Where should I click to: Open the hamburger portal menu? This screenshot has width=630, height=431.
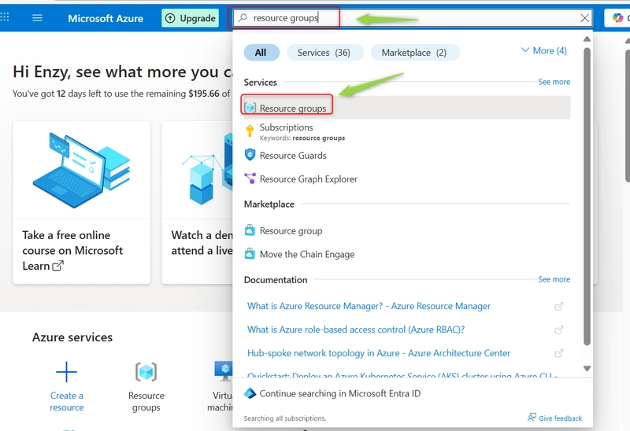[37, 18]
